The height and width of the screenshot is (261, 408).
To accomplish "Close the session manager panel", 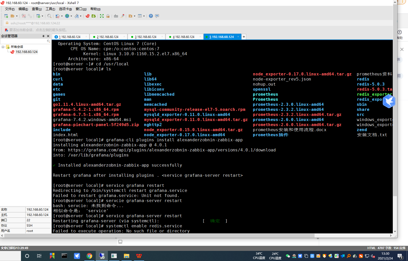I will [48, 36].
